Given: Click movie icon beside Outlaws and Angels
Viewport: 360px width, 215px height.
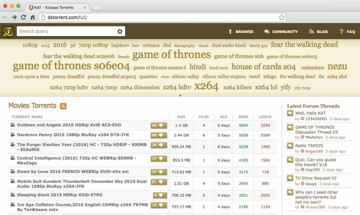Looking at the screenshot, I should pyautogui.click(x=12, y=125).
